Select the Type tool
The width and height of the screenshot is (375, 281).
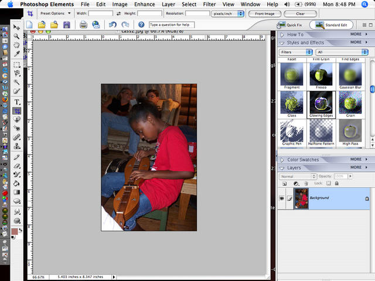(x=16, y=102)
